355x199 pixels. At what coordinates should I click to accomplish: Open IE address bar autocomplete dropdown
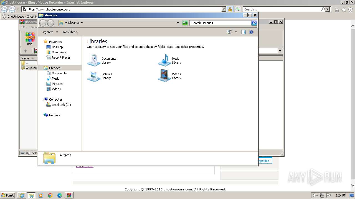224,9
